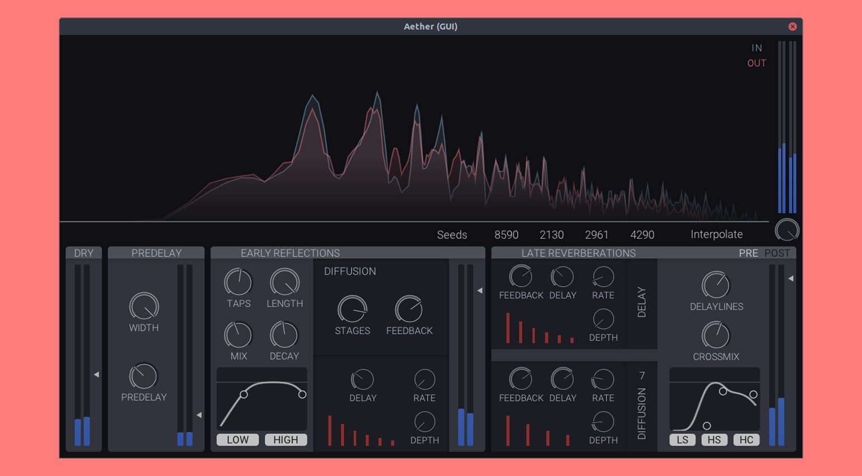Toggle the IN spectrum display

[757, 48]
